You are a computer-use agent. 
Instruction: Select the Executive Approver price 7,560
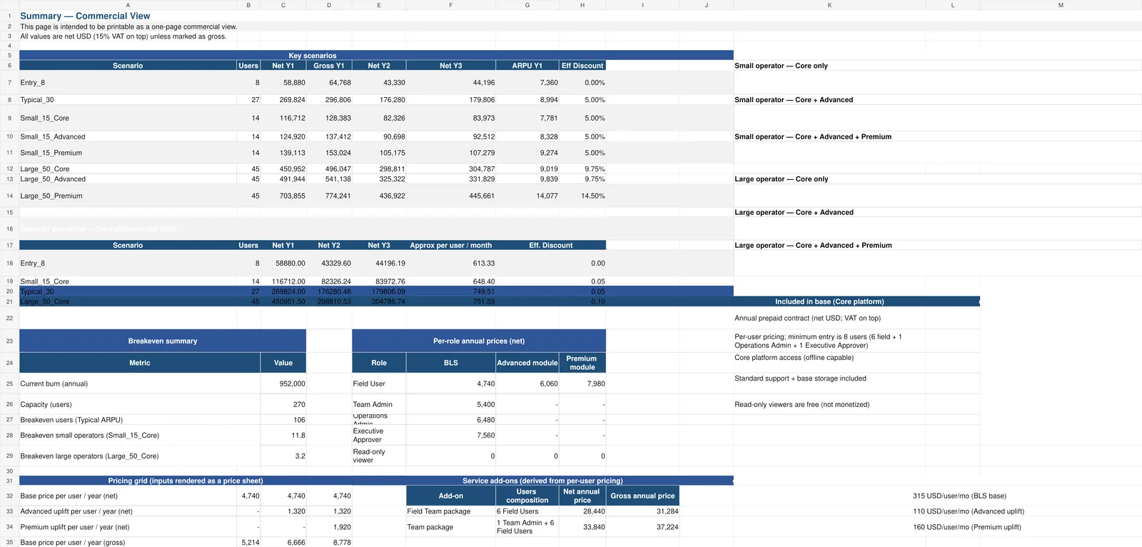450,435
